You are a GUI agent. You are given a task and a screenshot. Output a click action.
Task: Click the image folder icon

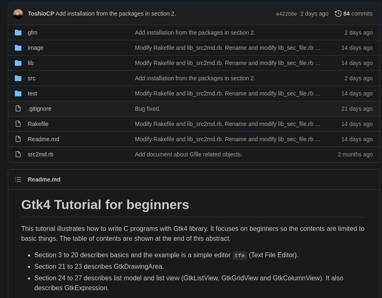pos(18,48)
